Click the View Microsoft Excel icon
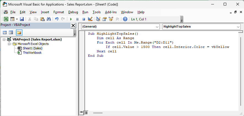This screenshot has height=116, width=244. [6, 19]
